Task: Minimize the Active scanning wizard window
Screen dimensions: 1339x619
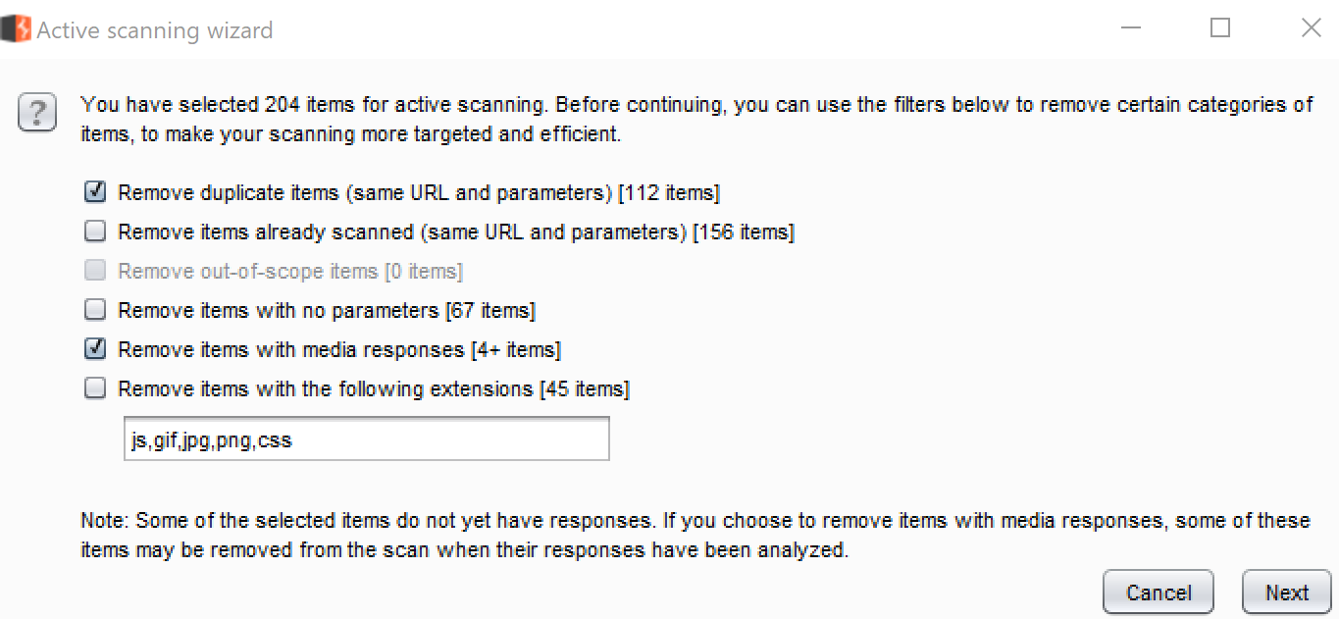Action: tap(1130, 28)
